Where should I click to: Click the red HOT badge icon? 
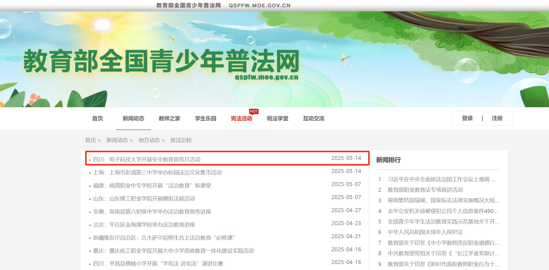(254, 111)
